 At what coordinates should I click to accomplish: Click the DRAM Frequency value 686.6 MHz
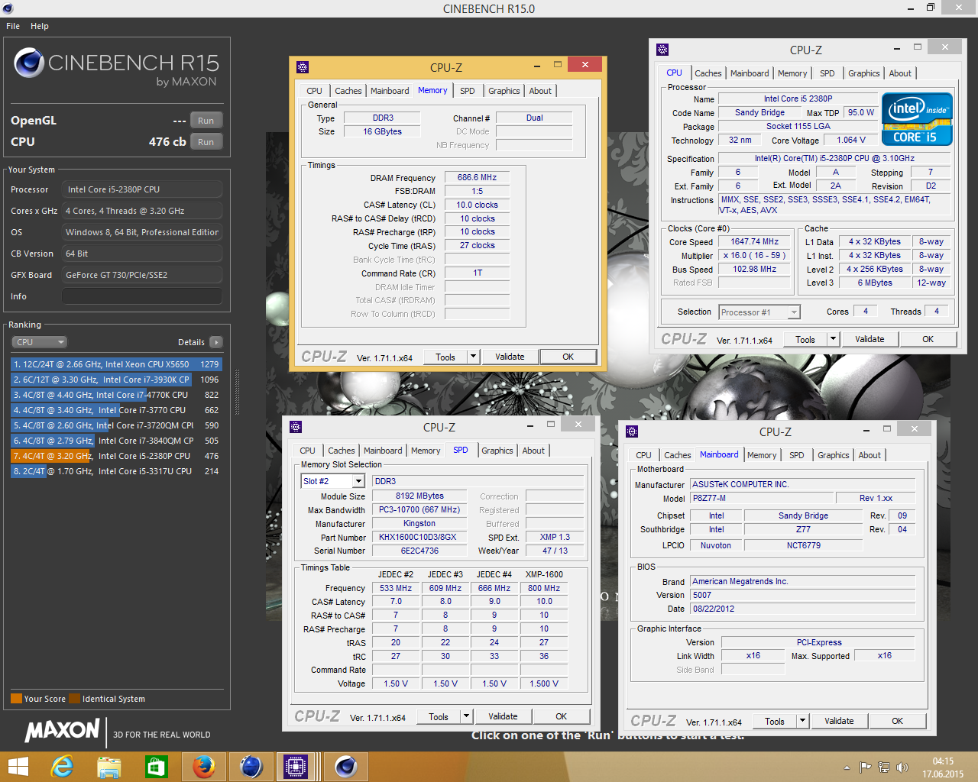click(x=477, y=177)
